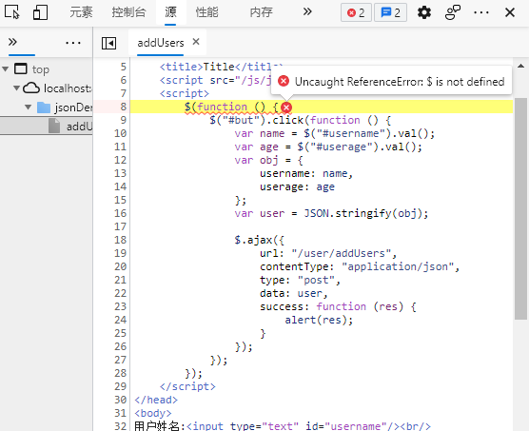The width and height of the screenshot is (529, 431).
Task: Click the error icon in the tooltip
Action: [x=284, y=81]
